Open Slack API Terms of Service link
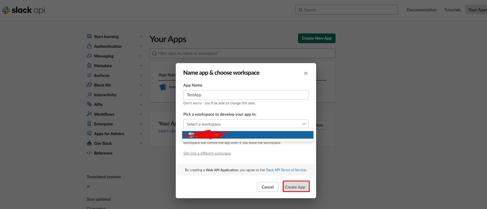 pos(286,170)
